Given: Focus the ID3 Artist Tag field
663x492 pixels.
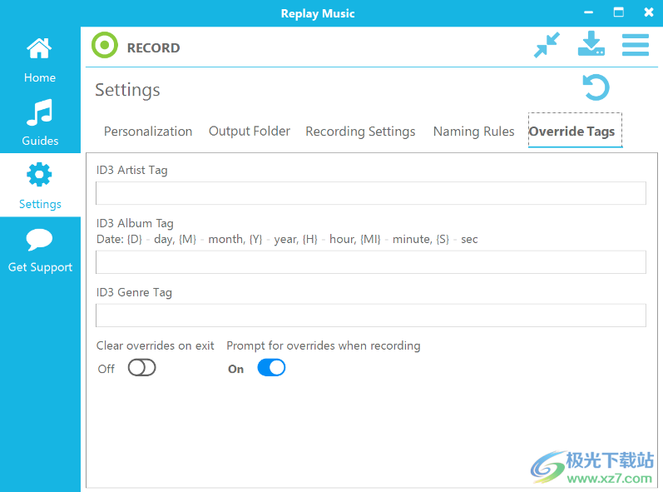Looking at the screenshot, I should click(371, 193).
